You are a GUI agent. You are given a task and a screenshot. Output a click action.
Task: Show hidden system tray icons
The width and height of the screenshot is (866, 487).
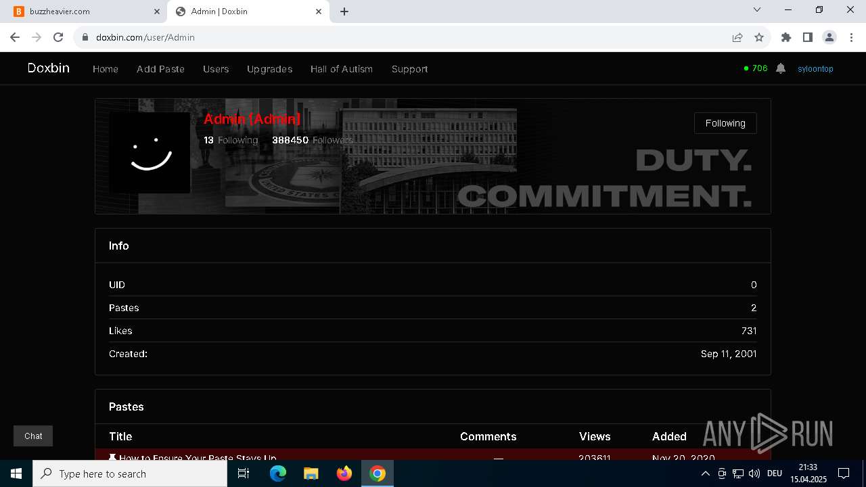pos(705,473)
